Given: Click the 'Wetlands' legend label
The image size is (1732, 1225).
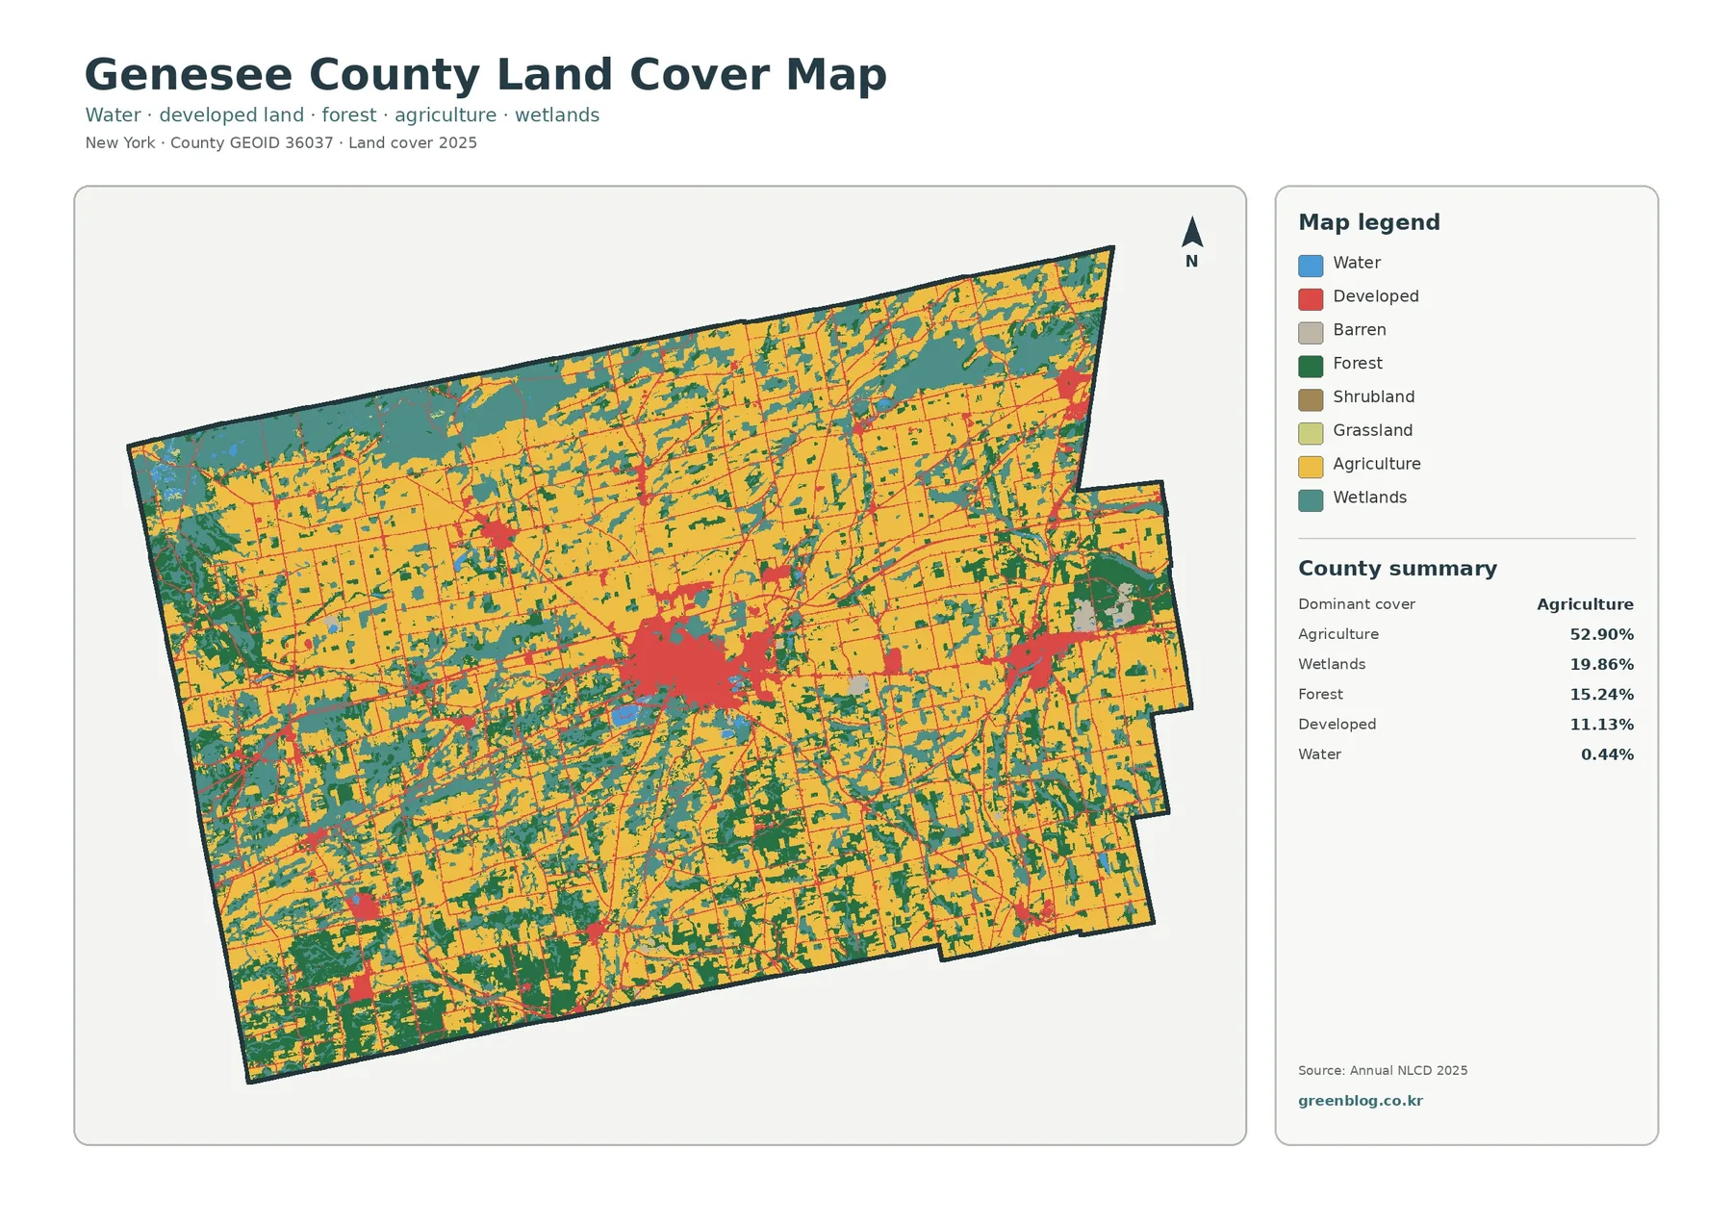Looking at the screenshot, I should tap(1370, 498).
